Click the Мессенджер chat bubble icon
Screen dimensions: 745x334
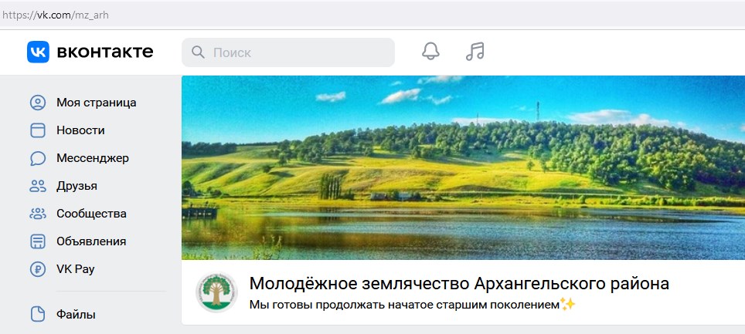[x=38, y=158]
